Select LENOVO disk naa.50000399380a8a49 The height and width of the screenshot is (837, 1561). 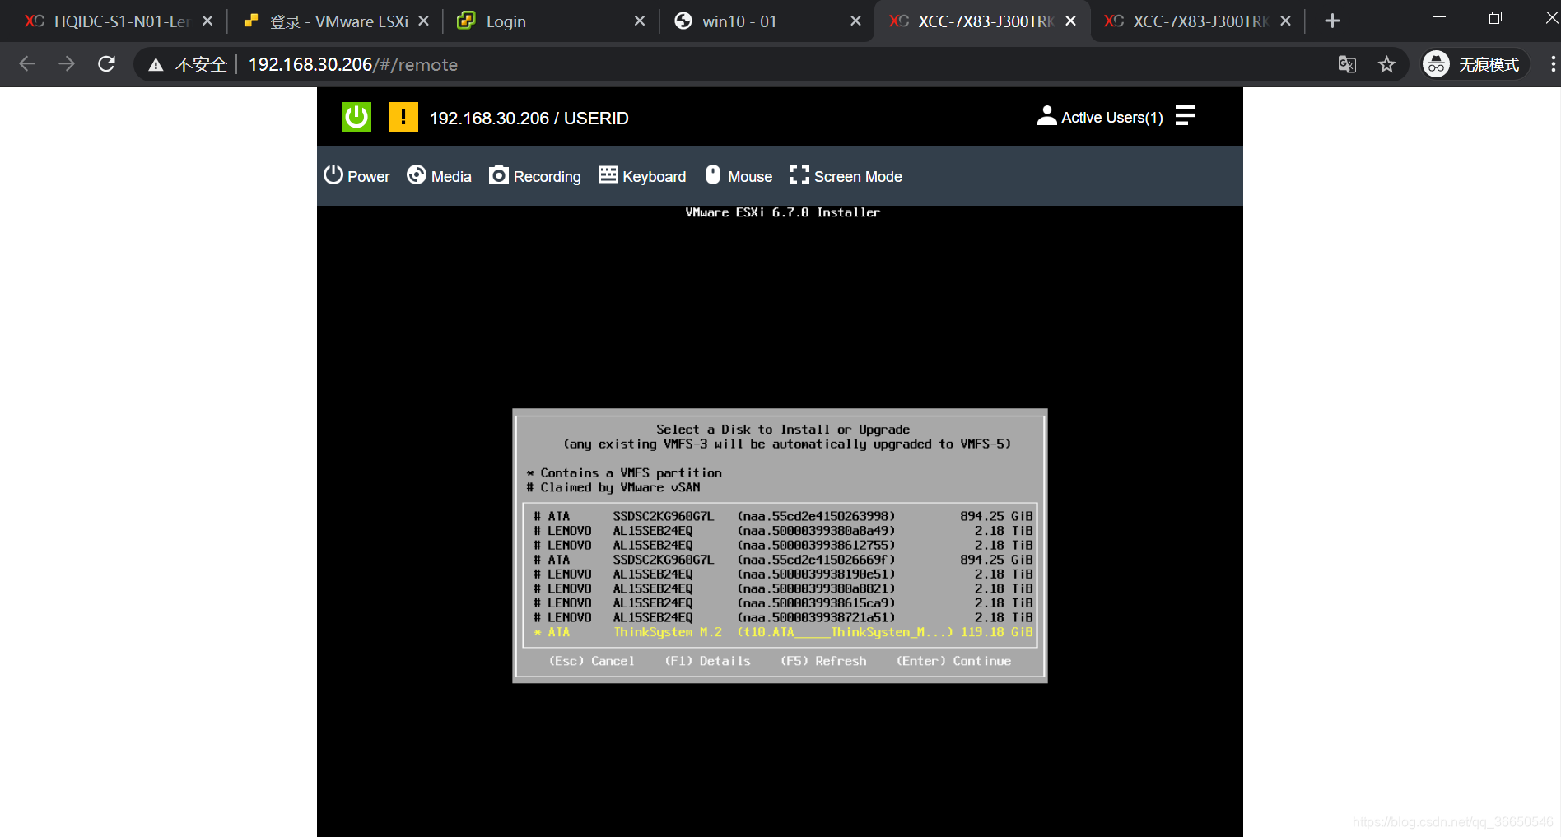(x=780, y=531)
